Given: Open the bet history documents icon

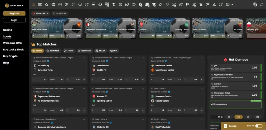Looking at the screenshot, I should point(255,5).
